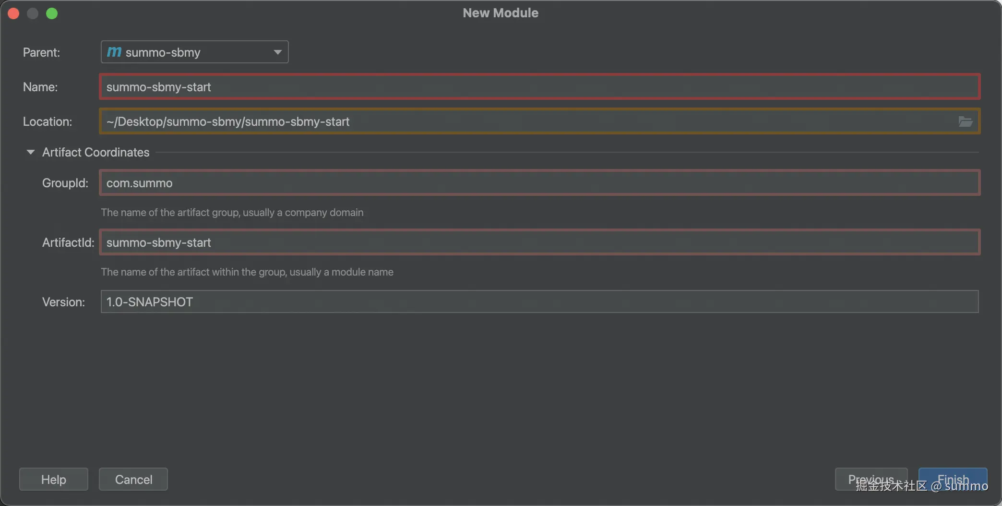Click the Artifact Coordinates section header text

tap(95, 152)
